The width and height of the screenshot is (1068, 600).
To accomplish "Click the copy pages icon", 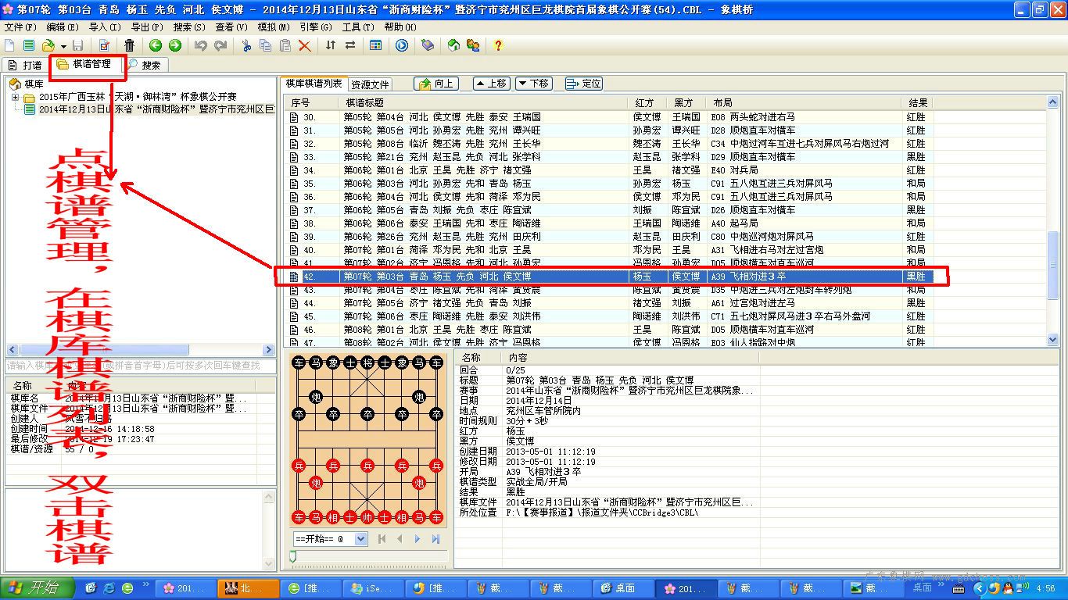I will click(x=266, y=45).
